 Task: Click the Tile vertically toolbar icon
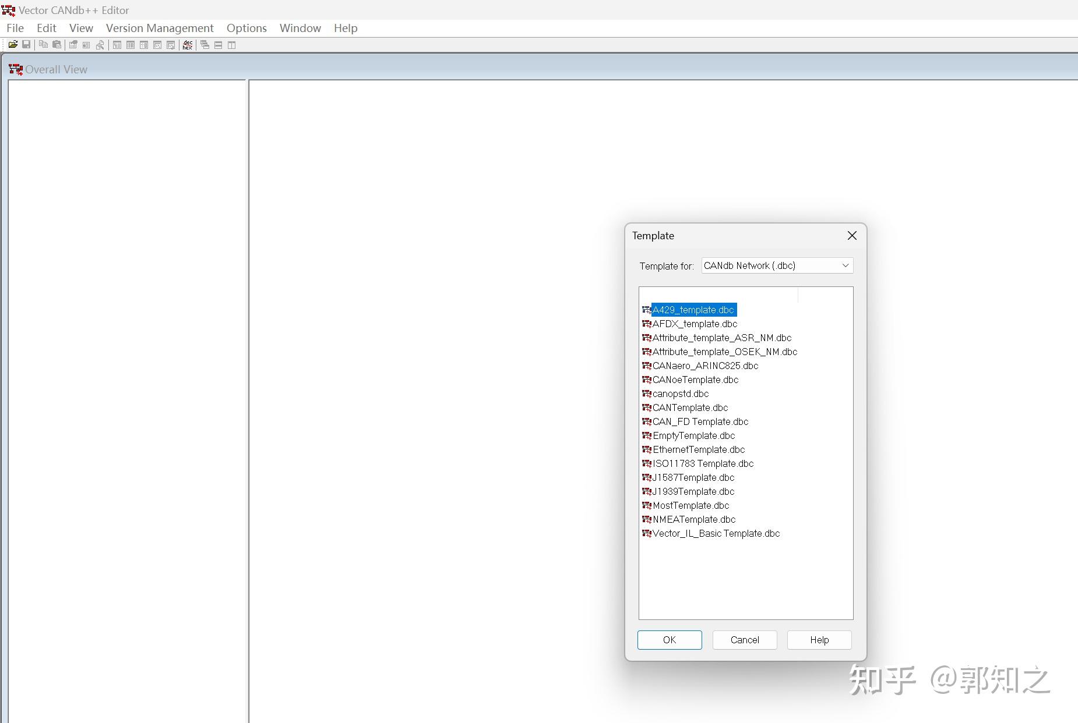point(231,45)
